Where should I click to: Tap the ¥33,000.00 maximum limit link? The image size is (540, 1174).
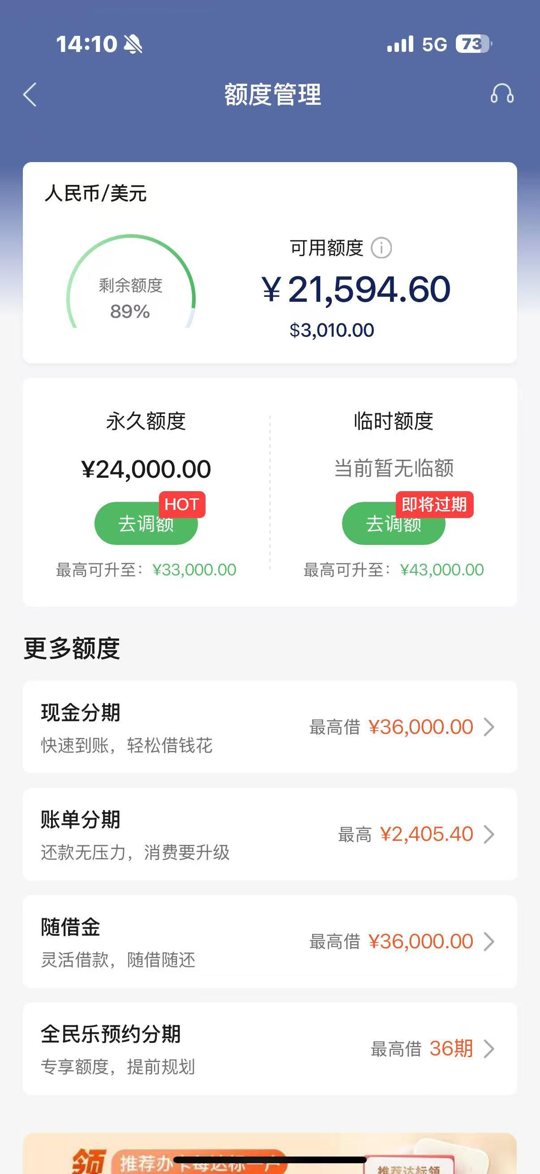click(194, 570)
